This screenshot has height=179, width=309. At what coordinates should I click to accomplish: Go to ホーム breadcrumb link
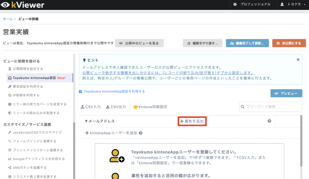(8, 19)
